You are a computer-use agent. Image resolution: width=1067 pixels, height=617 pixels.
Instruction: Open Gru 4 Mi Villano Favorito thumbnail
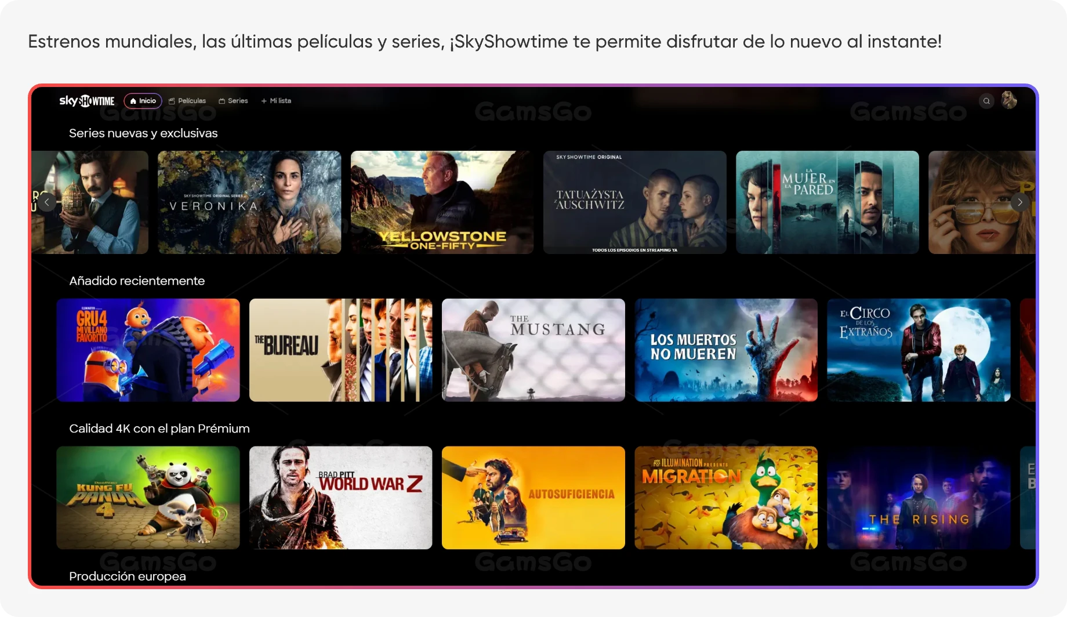pos(148,350)
